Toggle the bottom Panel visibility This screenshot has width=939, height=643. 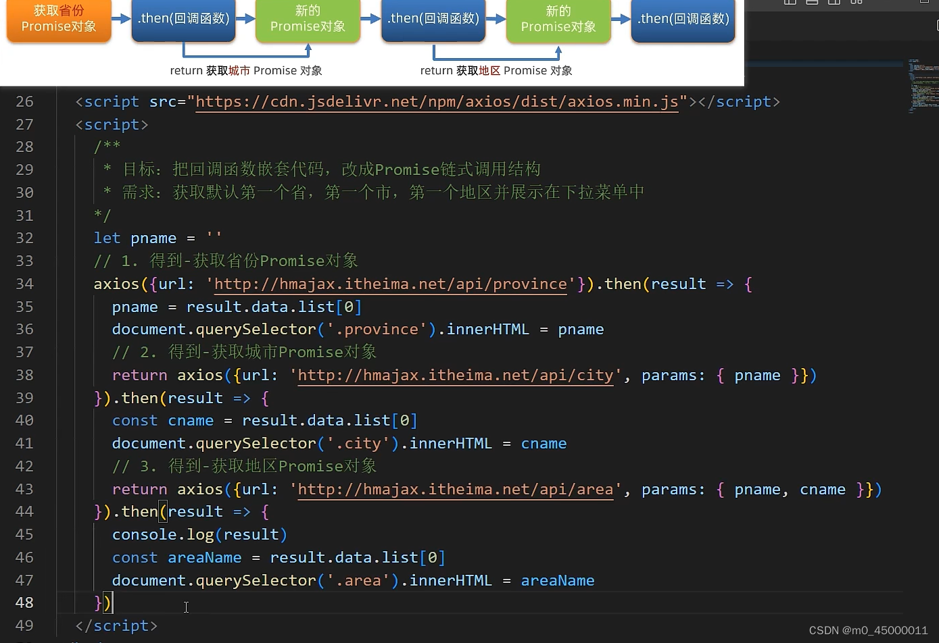pos(811,3)
